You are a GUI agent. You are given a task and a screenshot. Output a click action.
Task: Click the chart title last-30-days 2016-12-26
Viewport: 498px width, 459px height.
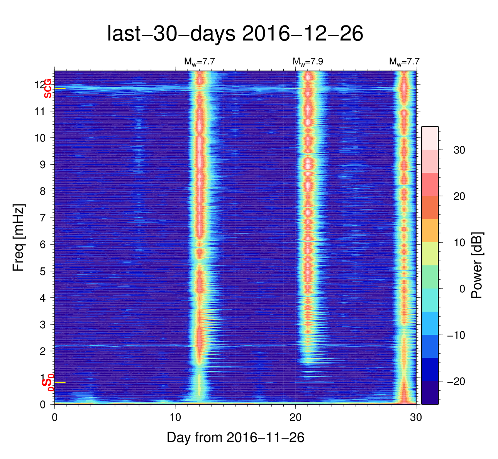235,34
